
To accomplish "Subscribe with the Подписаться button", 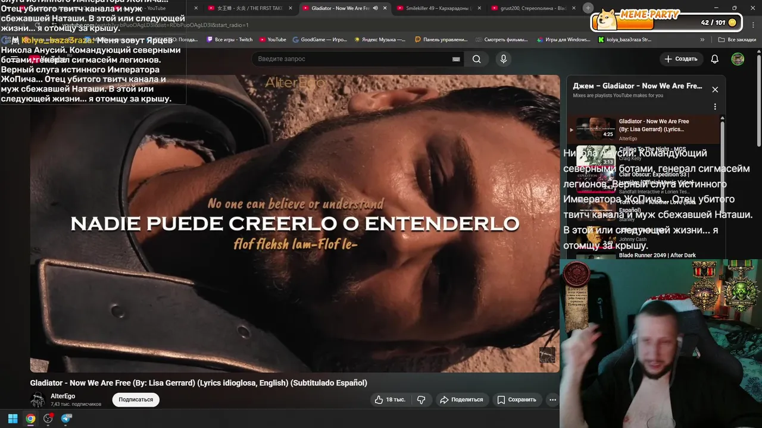I will pos(136,399).
